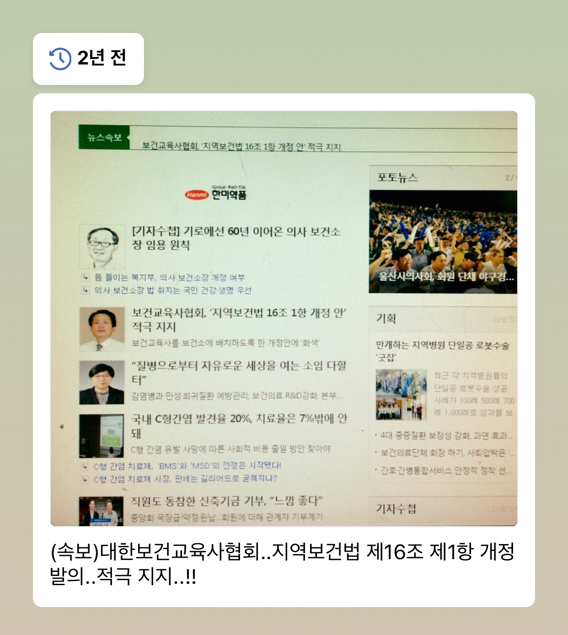Click the cartoon portrait thumbnail of 기자수첩
568x635 pixels.
pyautogui.click(x=102, y=247)
